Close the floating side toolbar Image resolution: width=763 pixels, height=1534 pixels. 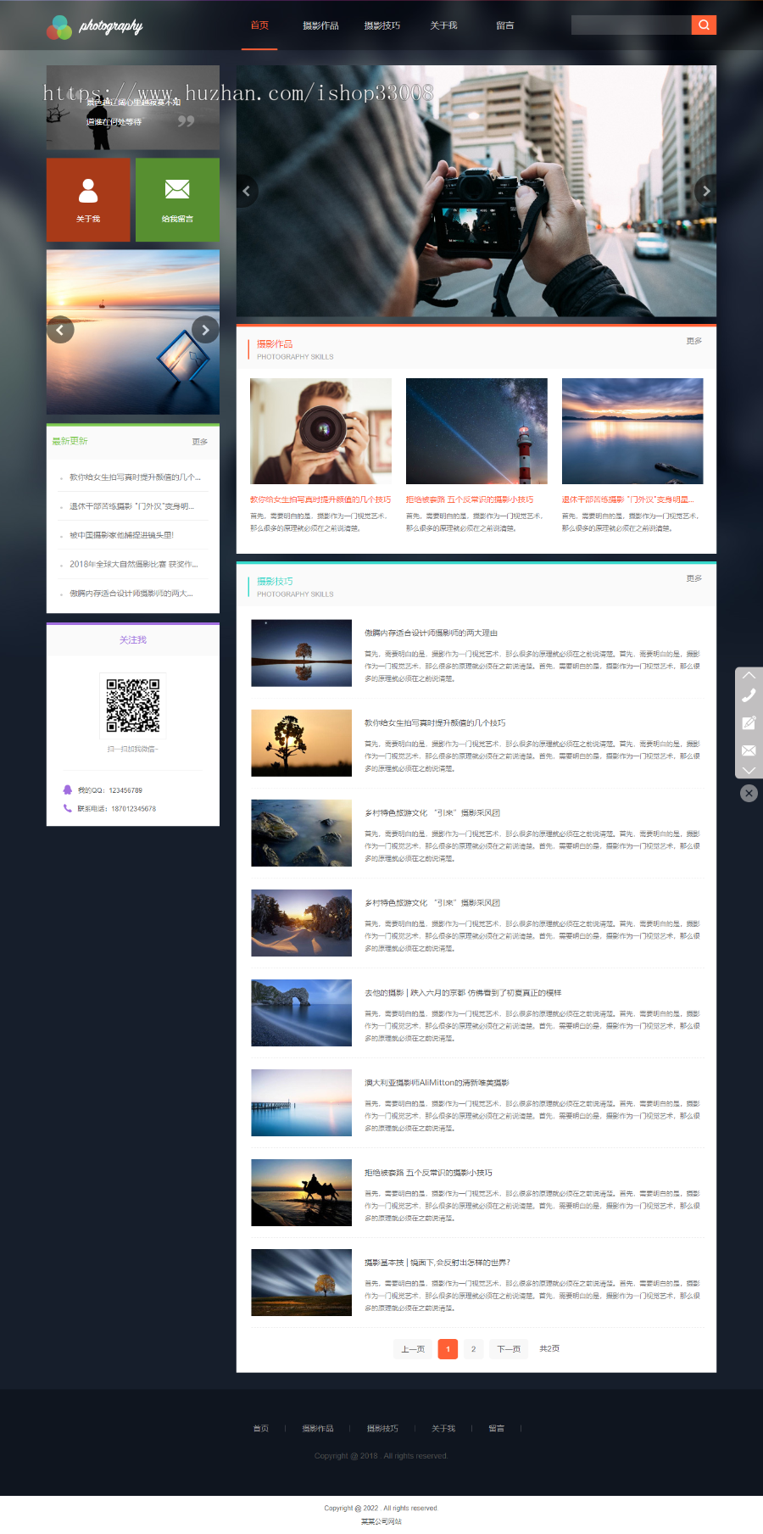click(749, 793)
